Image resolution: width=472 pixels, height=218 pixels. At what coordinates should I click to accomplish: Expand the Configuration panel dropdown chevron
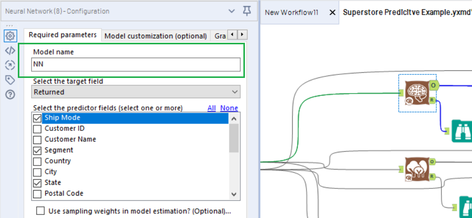[232, 11]
